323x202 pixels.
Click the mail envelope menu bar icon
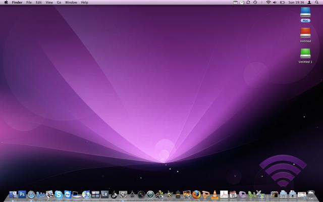(242, 2)
